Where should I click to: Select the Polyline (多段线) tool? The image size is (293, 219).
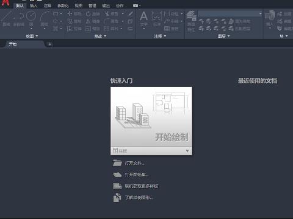tap(19, 19)
